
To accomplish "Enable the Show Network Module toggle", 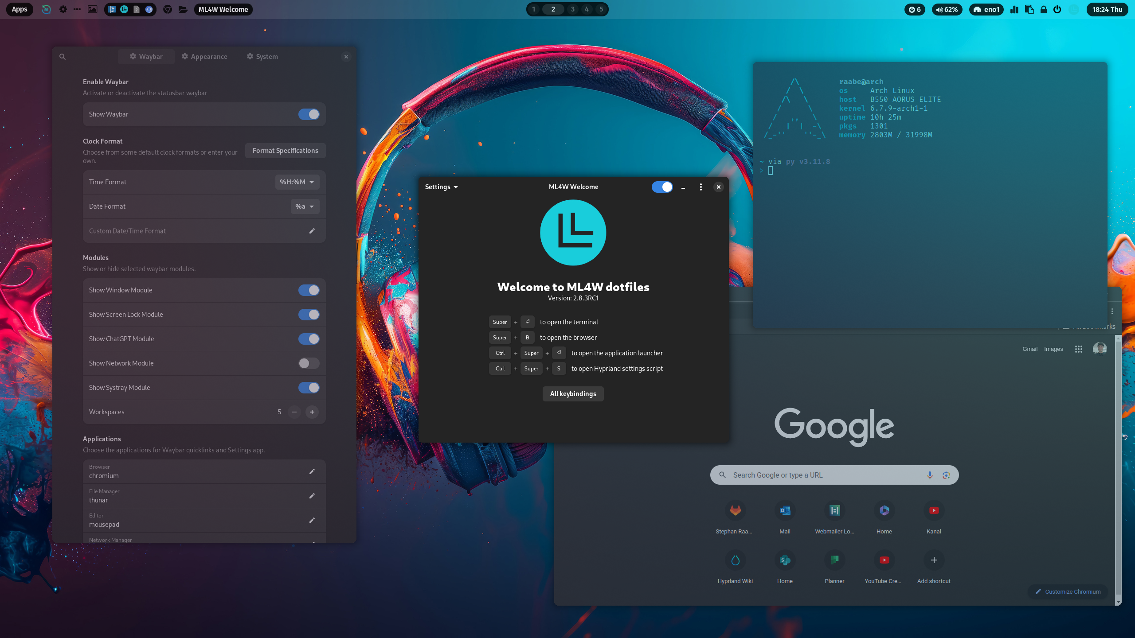I will 308,363.
